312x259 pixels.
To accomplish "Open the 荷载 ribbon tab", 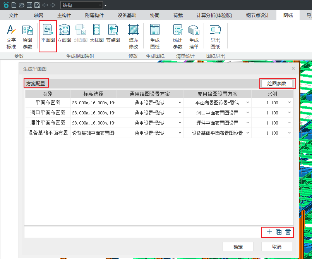I will click(178, 16).
